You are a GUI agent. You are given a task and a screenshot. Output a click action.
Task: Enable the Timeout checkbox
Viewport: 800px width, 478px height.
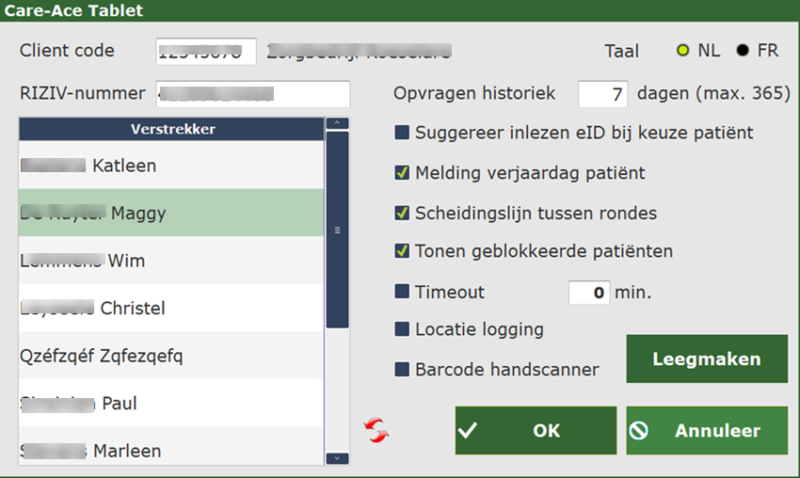point(402,292)
